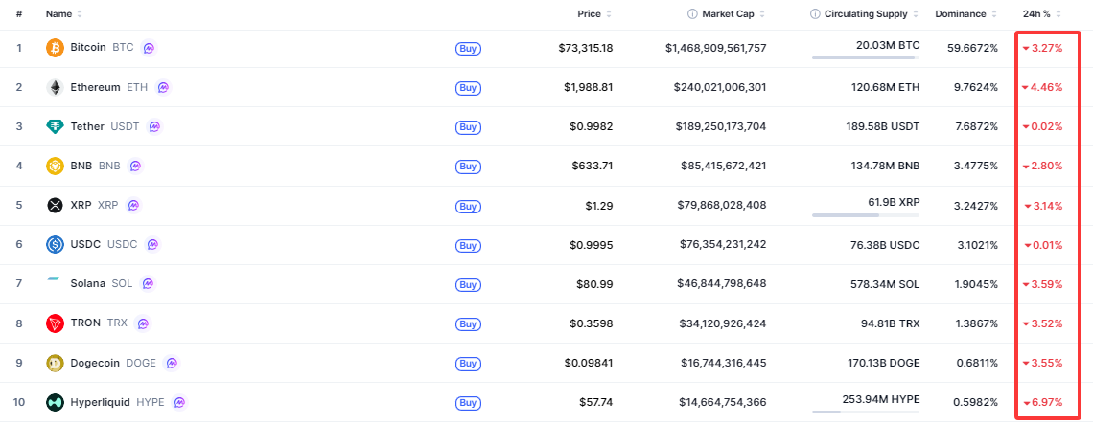
Task: Click XRP circulating supply progress bar
Action: click(x=866, y=215)
